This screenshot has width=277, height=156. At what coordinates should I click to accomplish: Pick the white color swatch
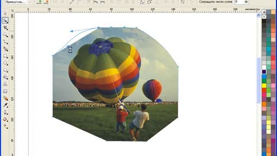pos(264,67)
